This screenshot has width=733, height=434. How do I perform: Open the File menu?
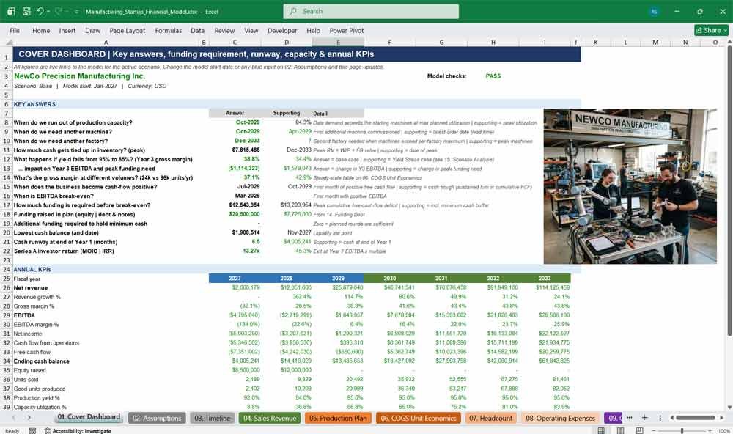pos(15,30)
